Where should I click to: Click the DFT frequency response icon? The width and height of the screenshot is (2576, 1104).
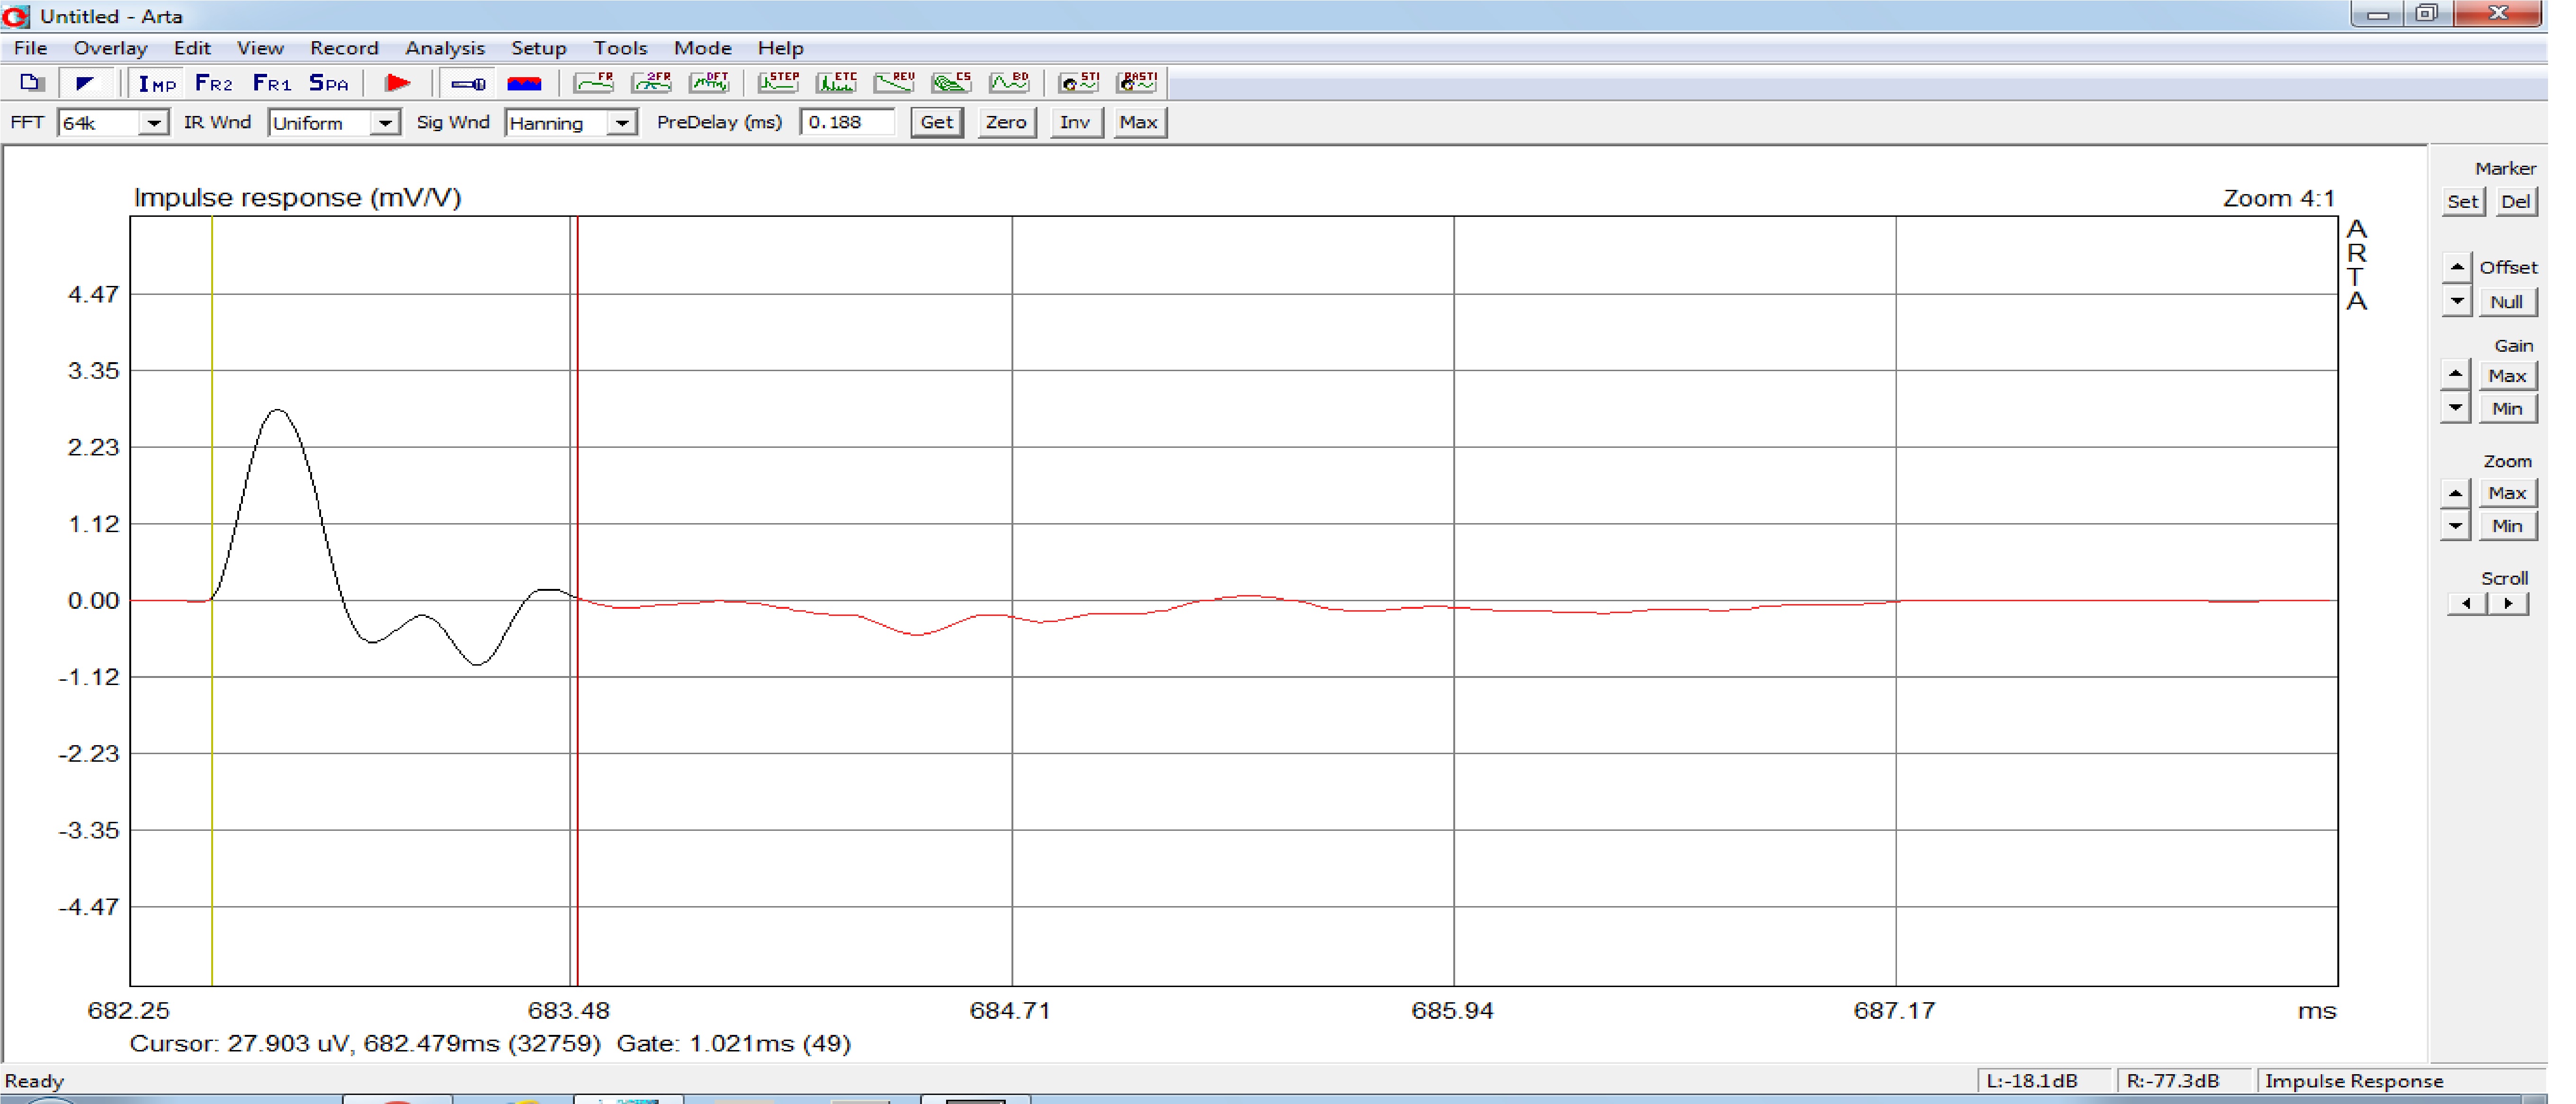pyautogui.click(x=710, y=83)
